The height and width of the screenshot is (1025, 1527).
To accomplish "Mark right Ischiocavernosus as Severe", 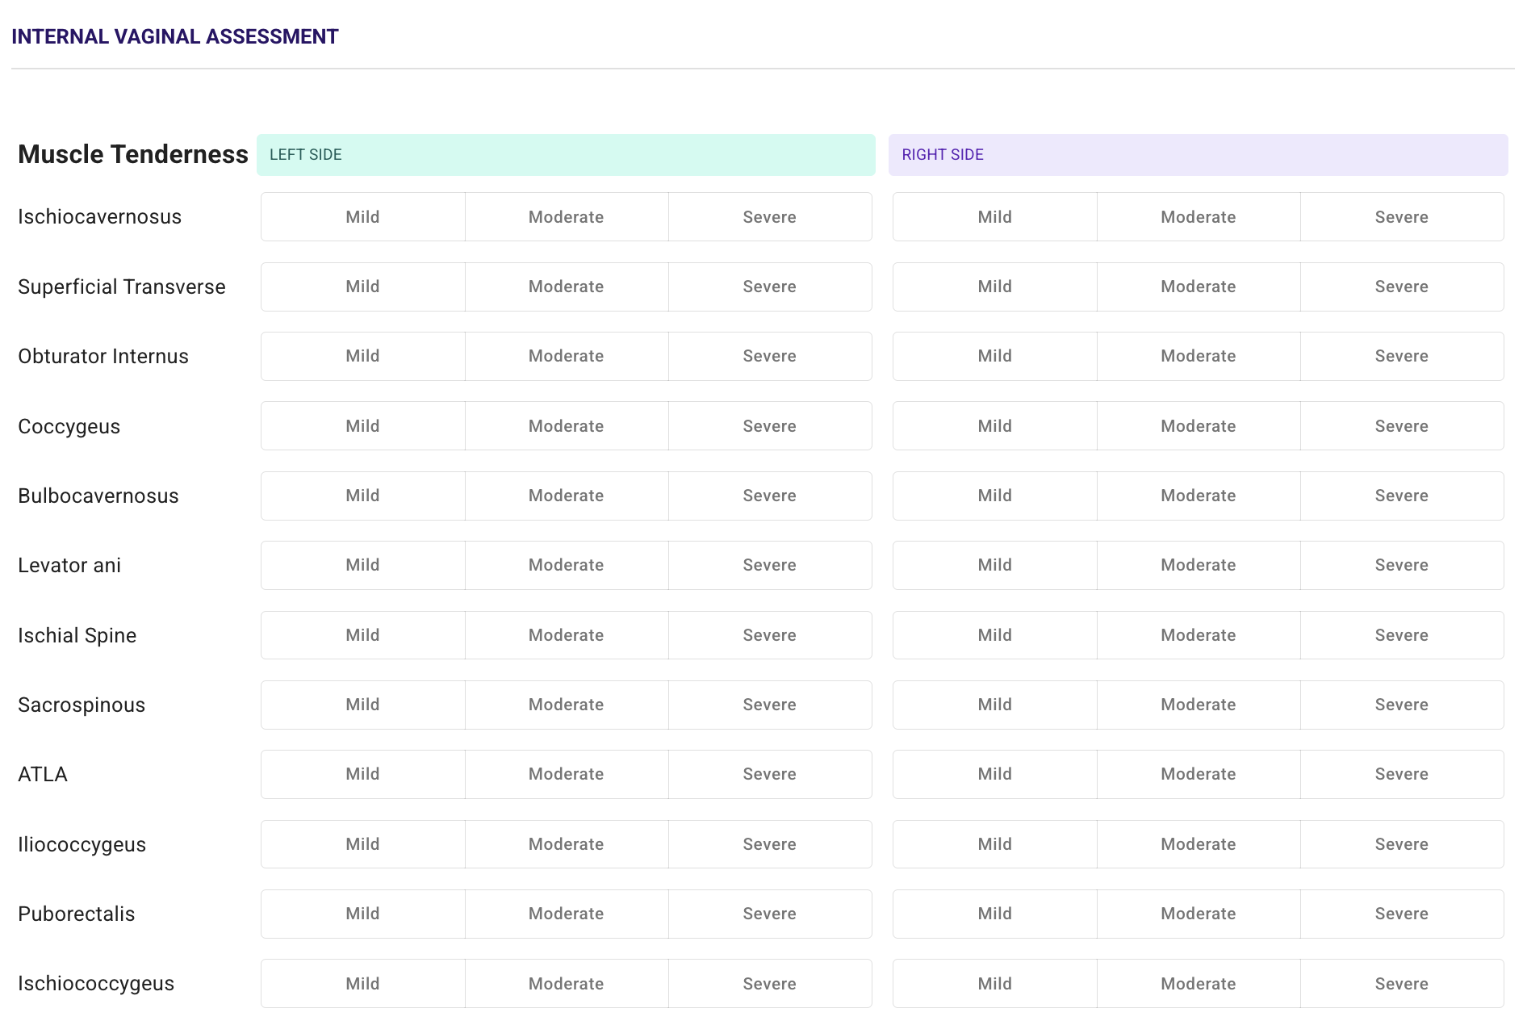I will pyautogui.click(x=1401, y=216).
